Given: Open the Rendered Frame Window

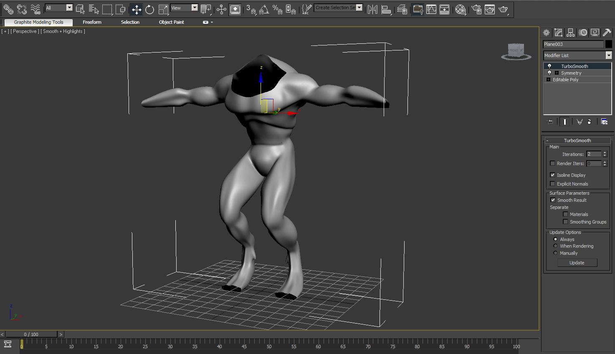Looking at the screenshot, I should click(x=490, y=9).
